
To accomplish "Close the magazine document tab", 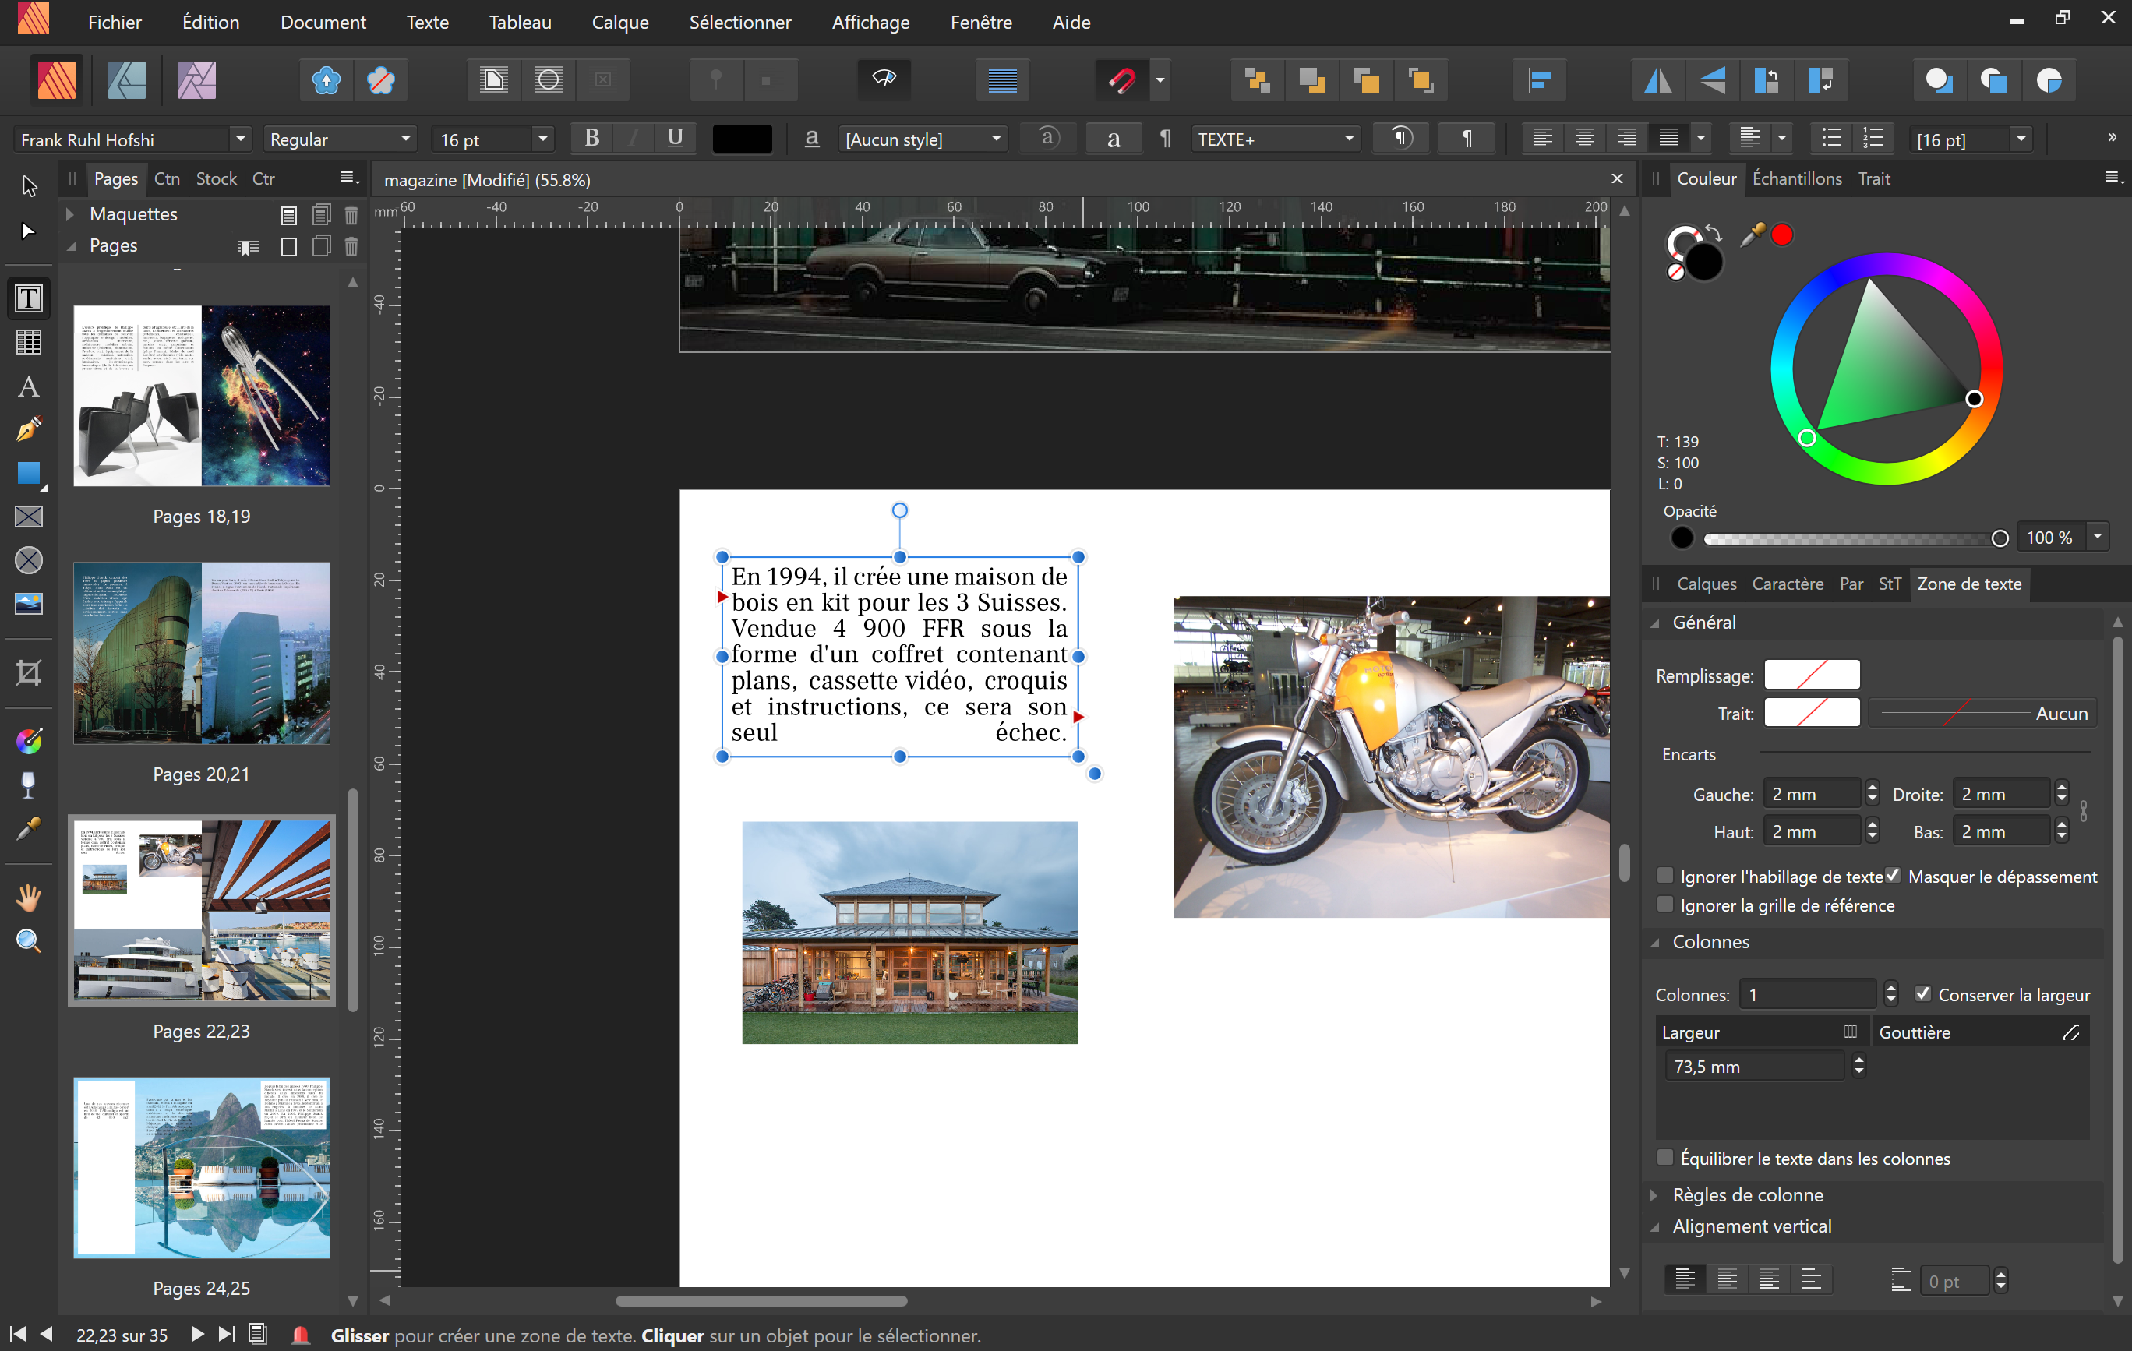I will (1617, 179).
